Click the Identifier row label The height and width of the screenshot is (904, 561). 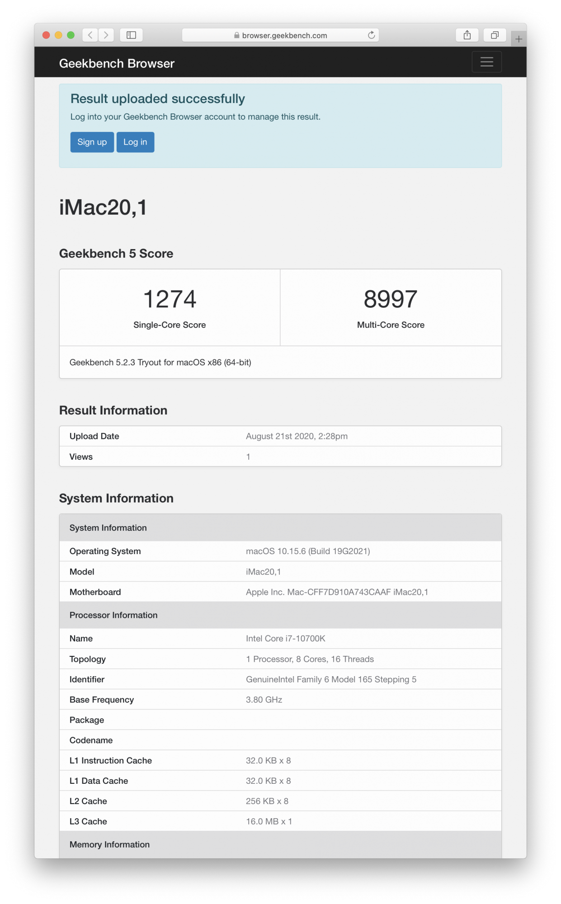[87, 679]
